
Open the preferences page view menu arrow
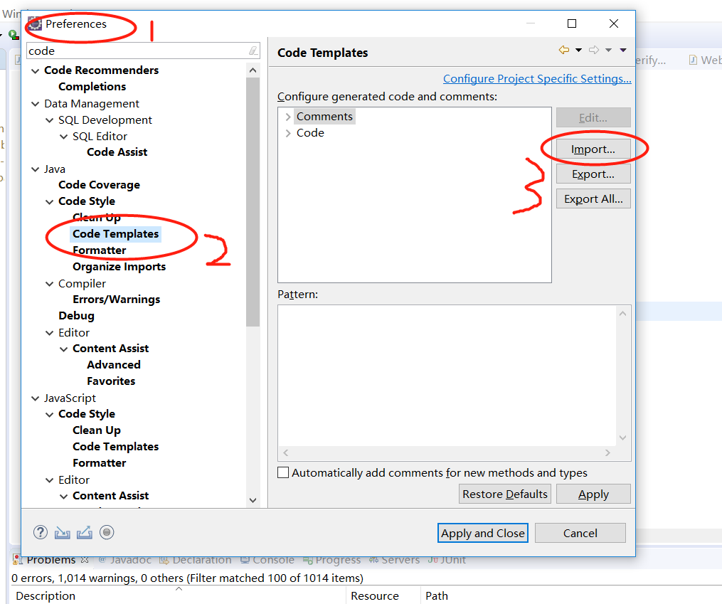tap(623, 50)
